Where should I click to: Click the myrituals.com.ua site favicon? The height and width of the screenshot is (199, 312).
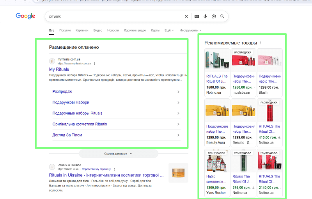[52, 61]
